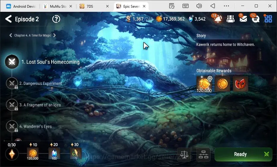Open the main menu grid icon
Viewport: 277px width, 167px height.
click(x=268, y=19)
